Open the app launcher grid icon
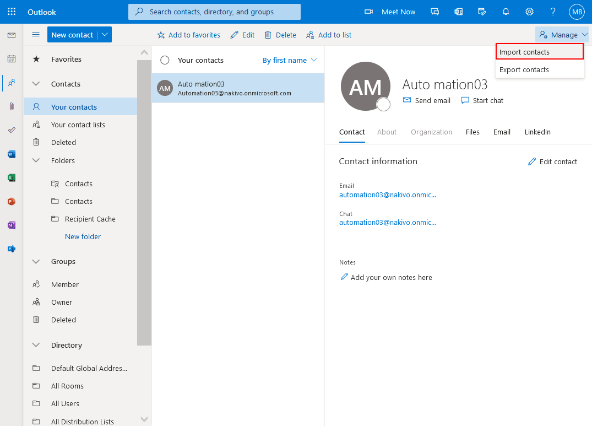 [11, 11]
